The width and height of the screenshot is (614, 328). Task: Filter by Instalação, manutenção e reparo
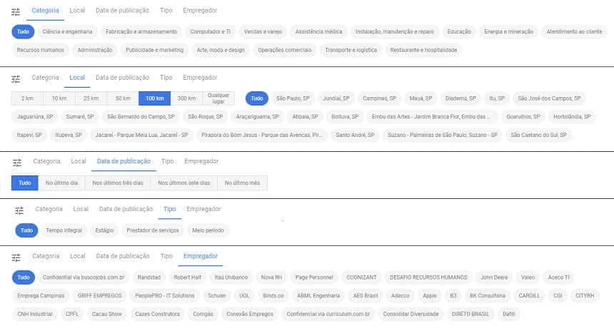point(395,31)
